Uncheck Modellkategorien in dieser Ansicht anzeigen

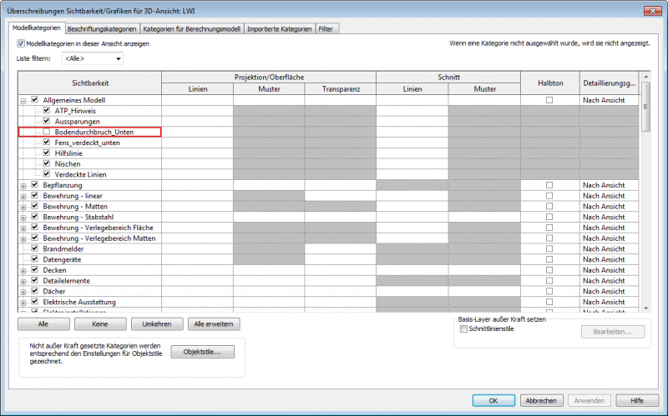click(x=21, y=43)
